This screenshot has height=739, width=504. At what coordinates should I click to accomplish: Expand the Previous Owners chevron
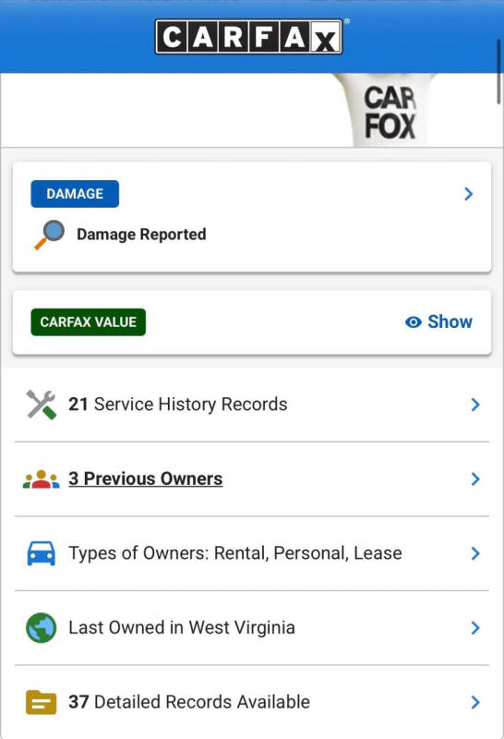475,479
